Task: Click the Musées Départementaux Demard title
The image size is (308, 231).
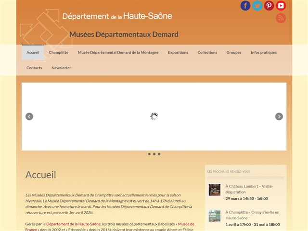Action: (x=124, y=34)
